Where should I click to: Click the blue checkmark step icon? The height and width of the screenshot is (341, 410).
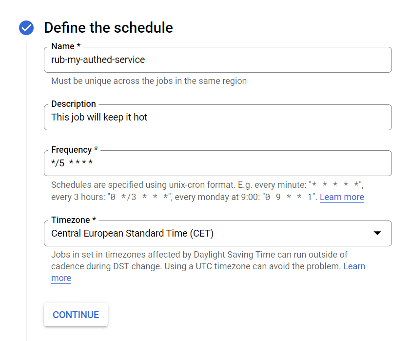coord(26,28)
